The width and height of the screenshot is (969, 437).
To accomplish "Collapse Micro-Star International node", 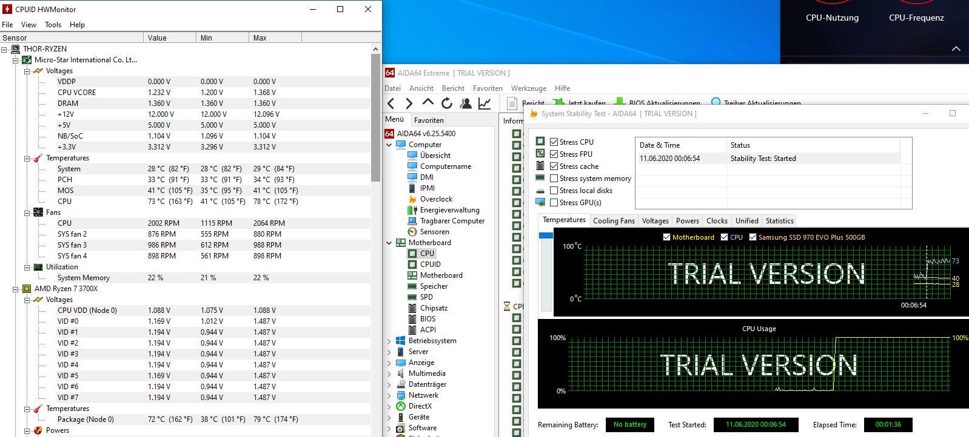I will click(15, 60).
